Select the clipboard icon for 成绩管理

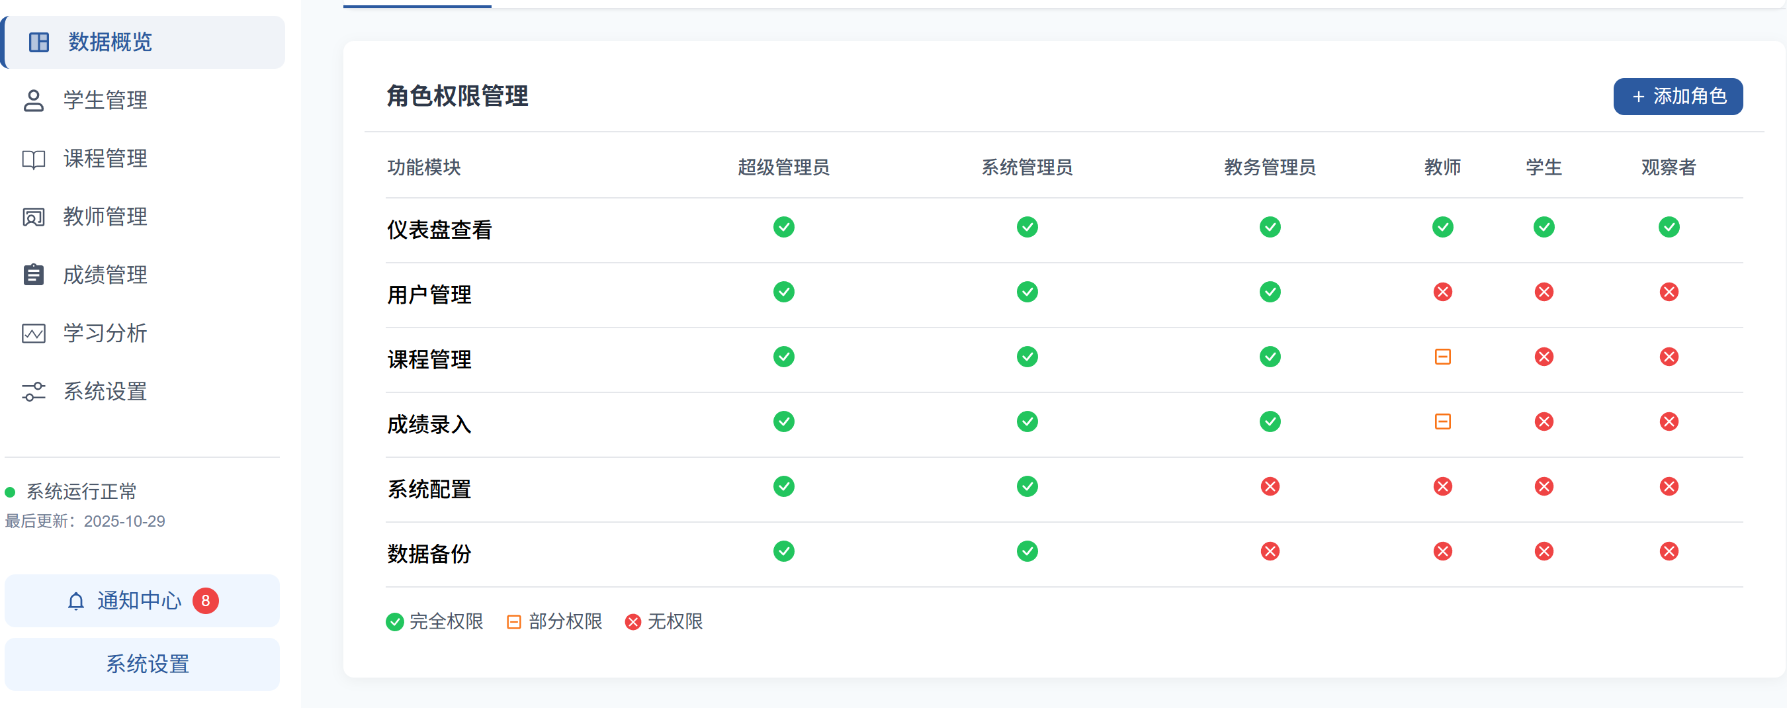point(33,275)
